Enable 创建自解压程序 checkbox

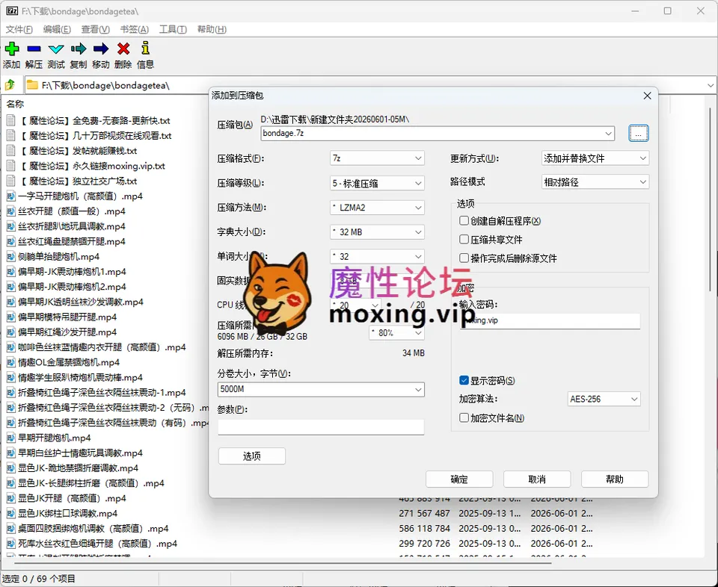point(464,221)
